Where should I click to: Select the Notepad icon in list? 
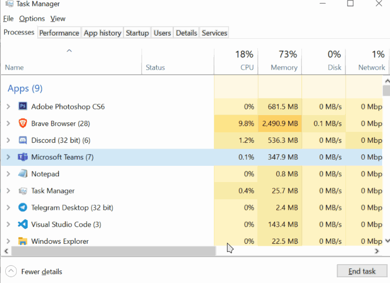point(23,174)
